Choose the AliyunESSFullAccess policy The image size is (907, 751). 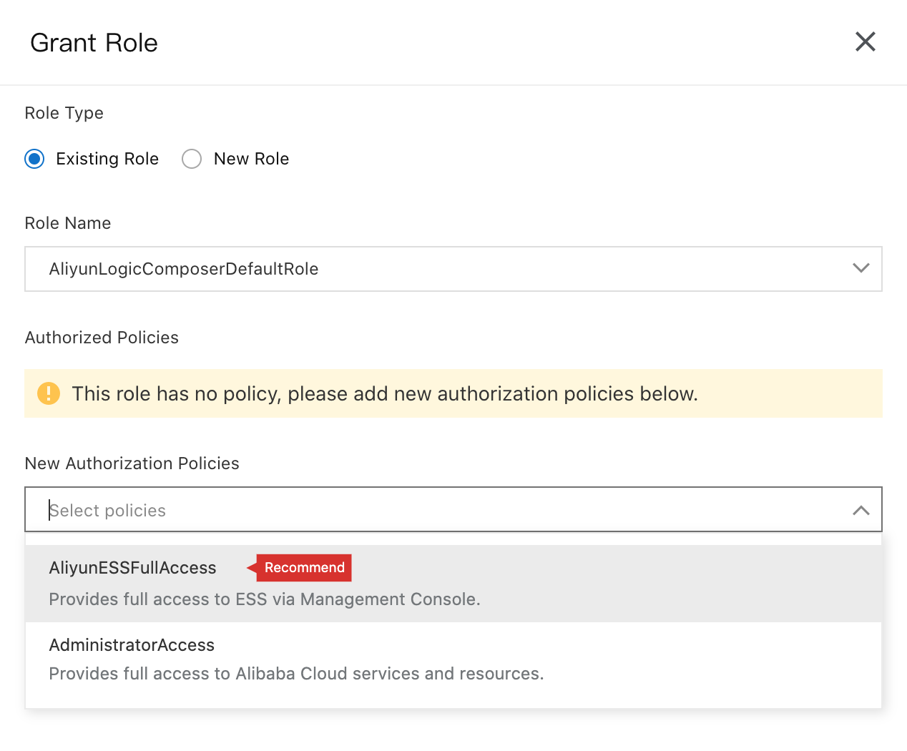coord(453,584)
